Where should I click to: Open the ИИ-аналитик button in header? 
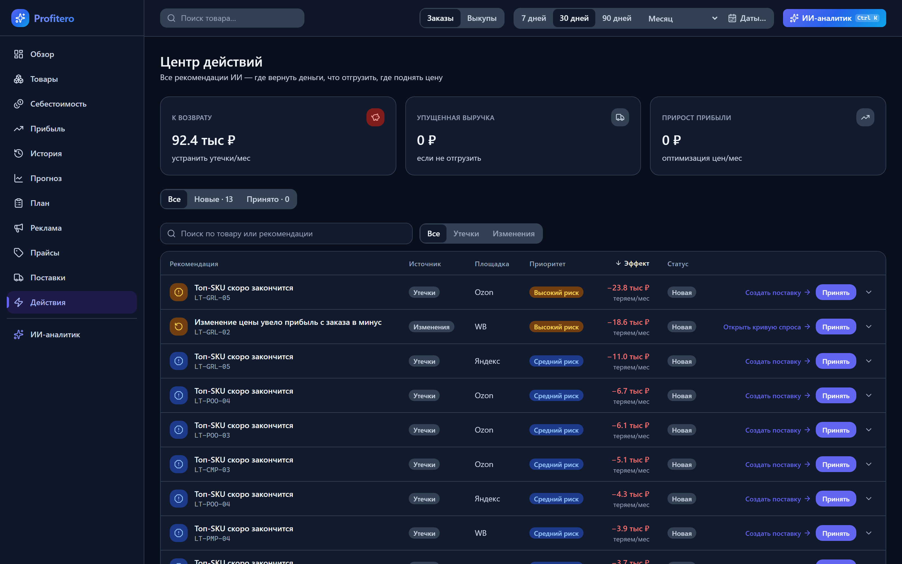834,18
